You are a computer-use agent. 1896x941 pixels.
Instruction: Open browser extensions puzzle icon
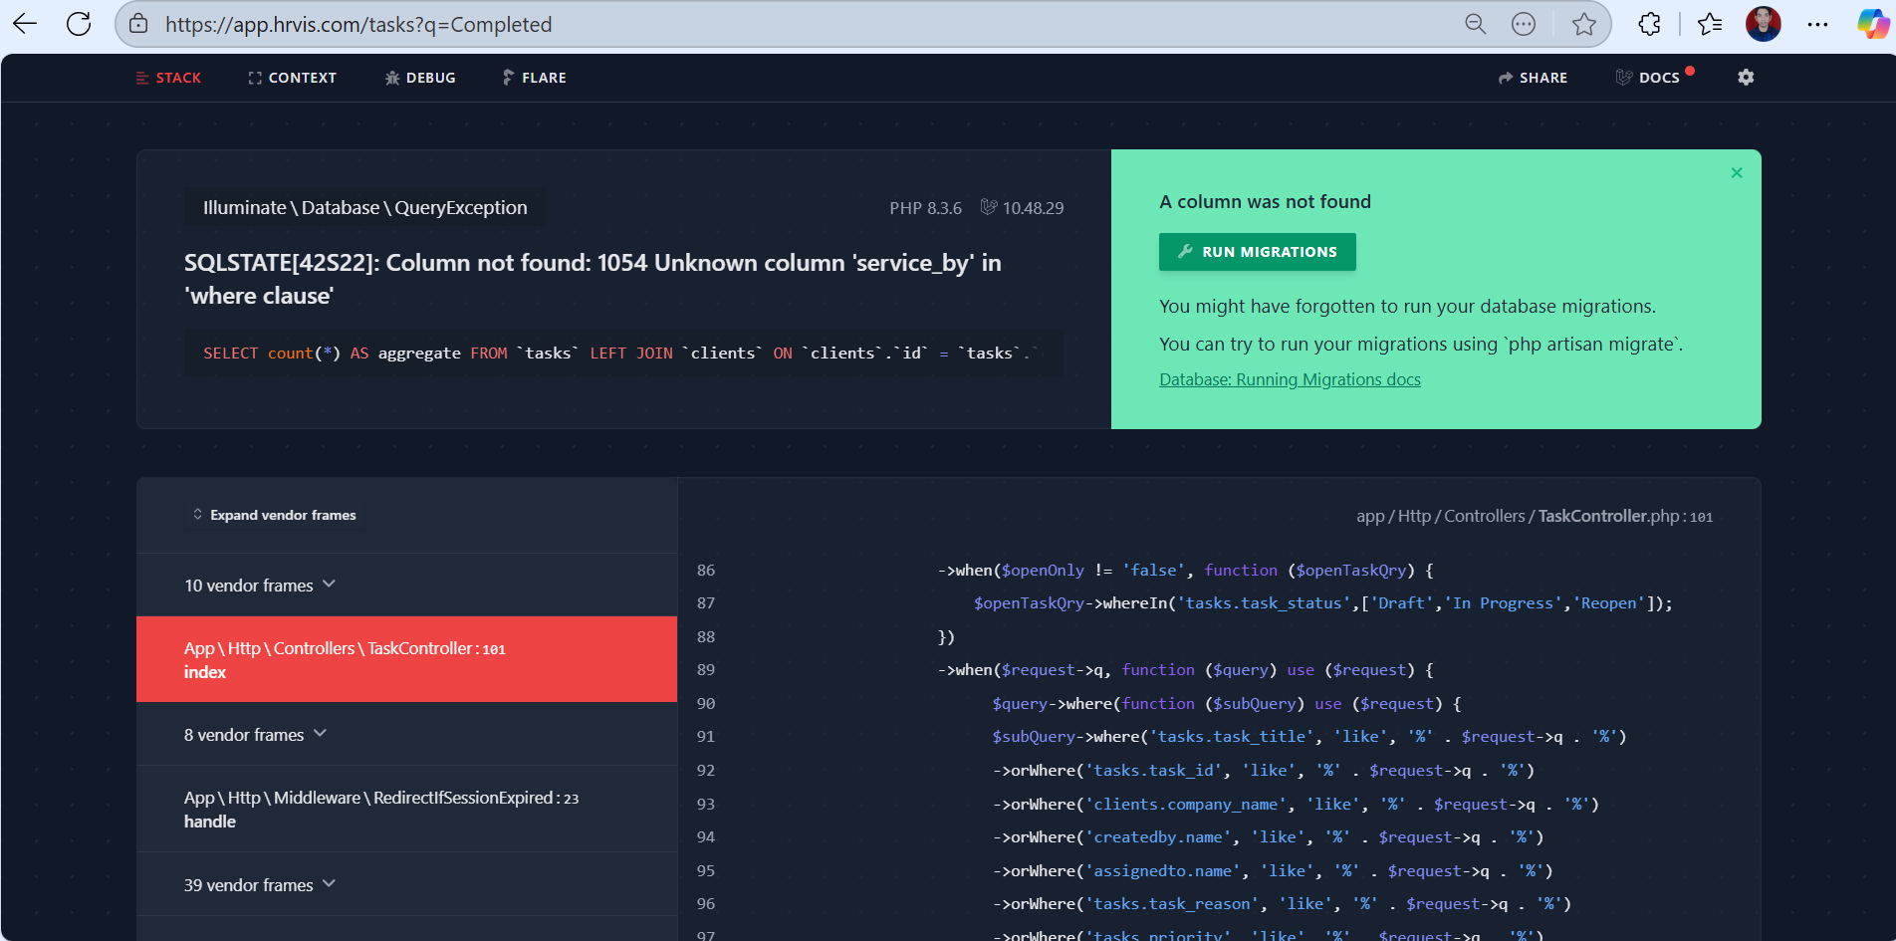[x=1649, y=25]
